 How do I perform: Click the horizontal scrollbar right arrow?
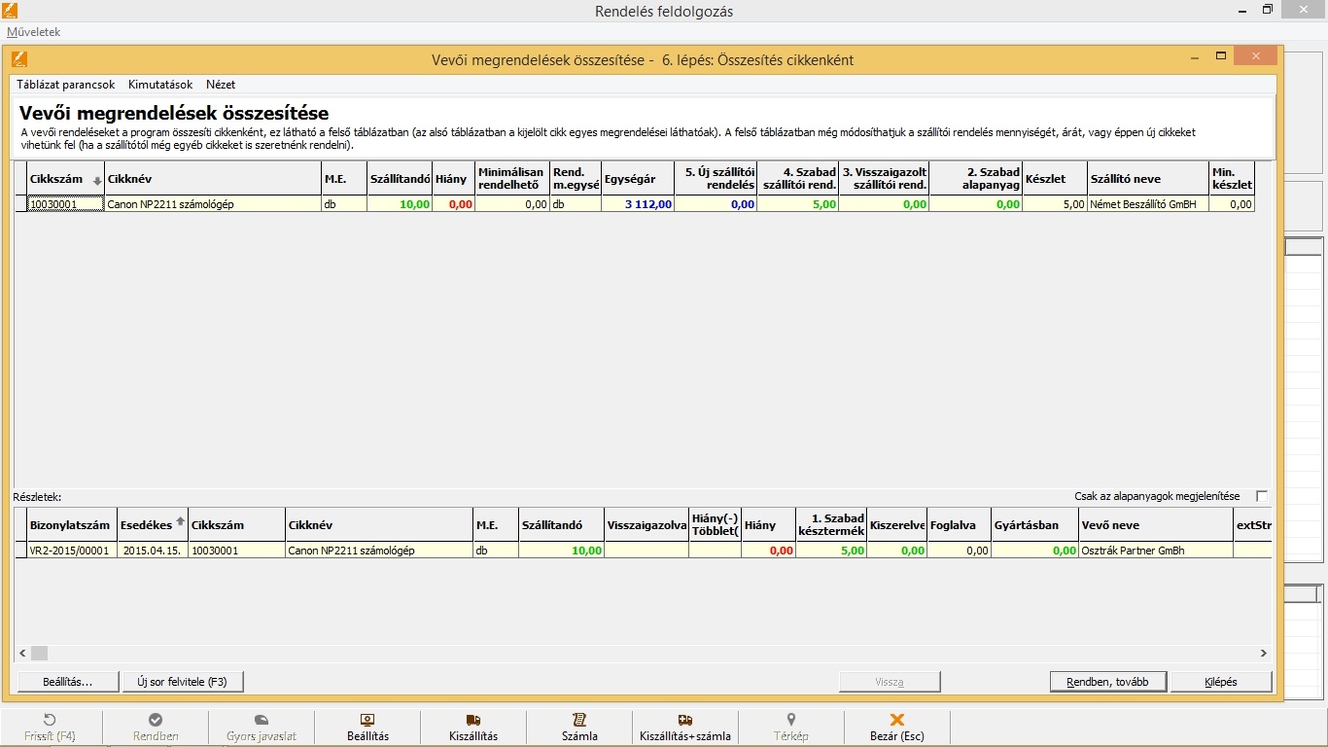pyautogui.click(x=1264, y=654)
